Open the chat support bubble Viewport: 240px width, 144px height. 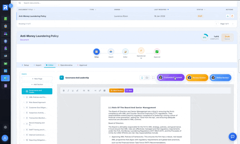[x=232, y=136]
